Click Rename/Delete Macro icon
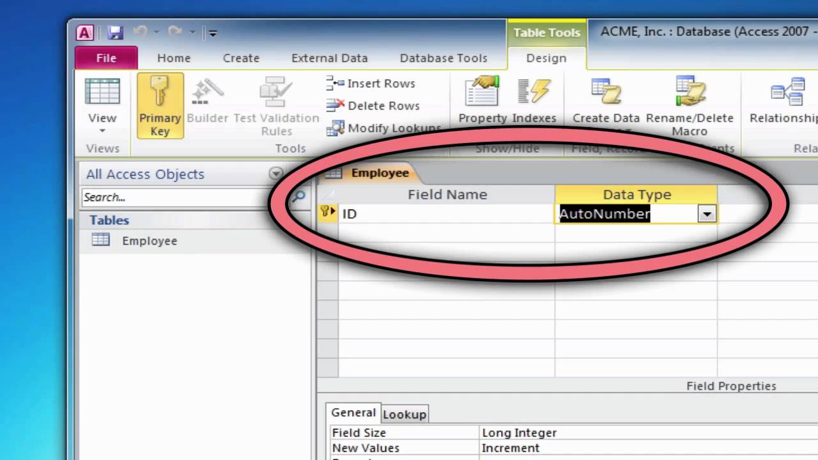 coord(690,91)
